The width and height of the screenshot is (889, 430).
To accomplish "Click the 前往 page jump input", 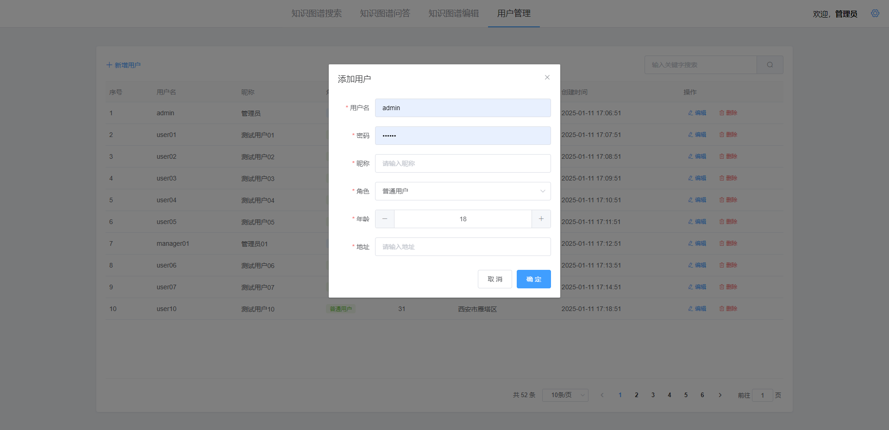I will pyautogui.click(x=763, y=395).
